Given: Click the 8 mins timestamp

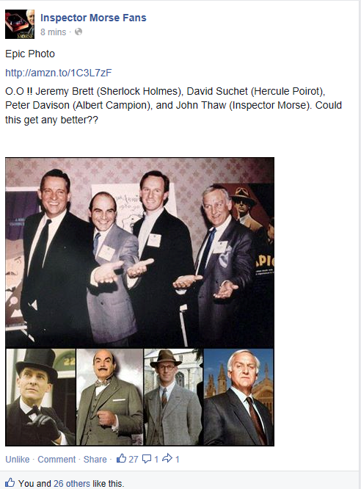Looking at the screenshot, I should [54, 32].
